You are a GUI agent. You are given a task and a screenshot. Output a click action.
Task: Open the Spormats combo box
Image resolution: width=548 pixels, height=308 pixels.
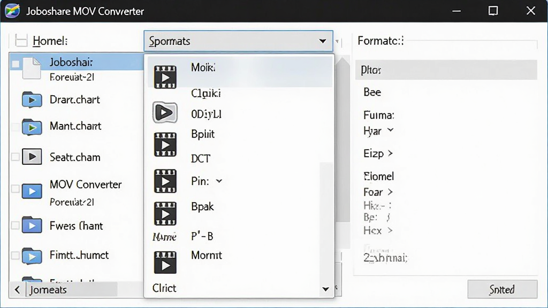pyautogui.click(x=238, y=41)
